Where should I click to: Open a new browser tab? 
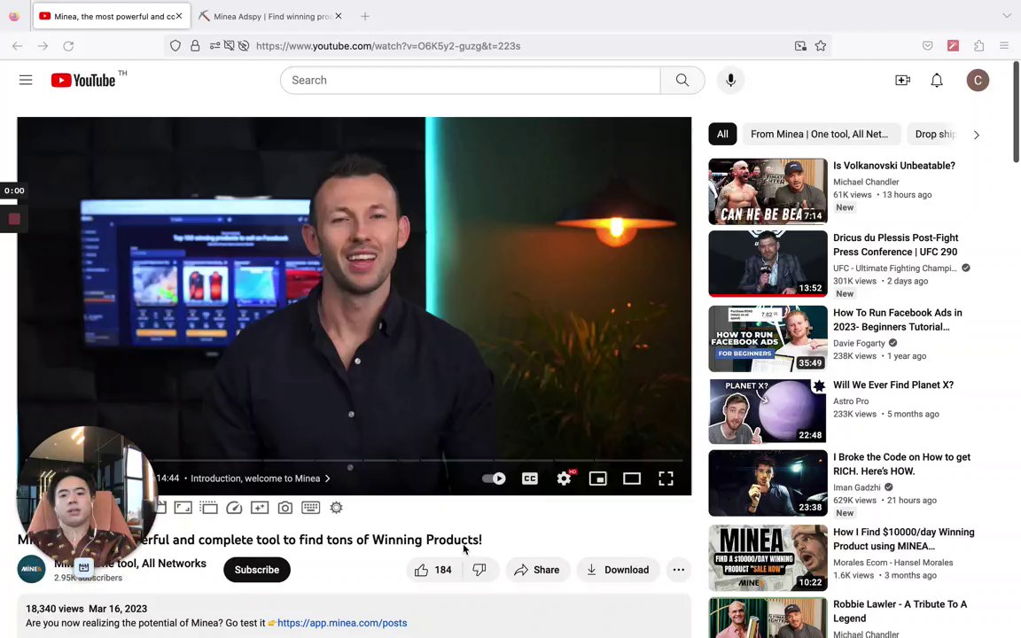pos(364,16)
